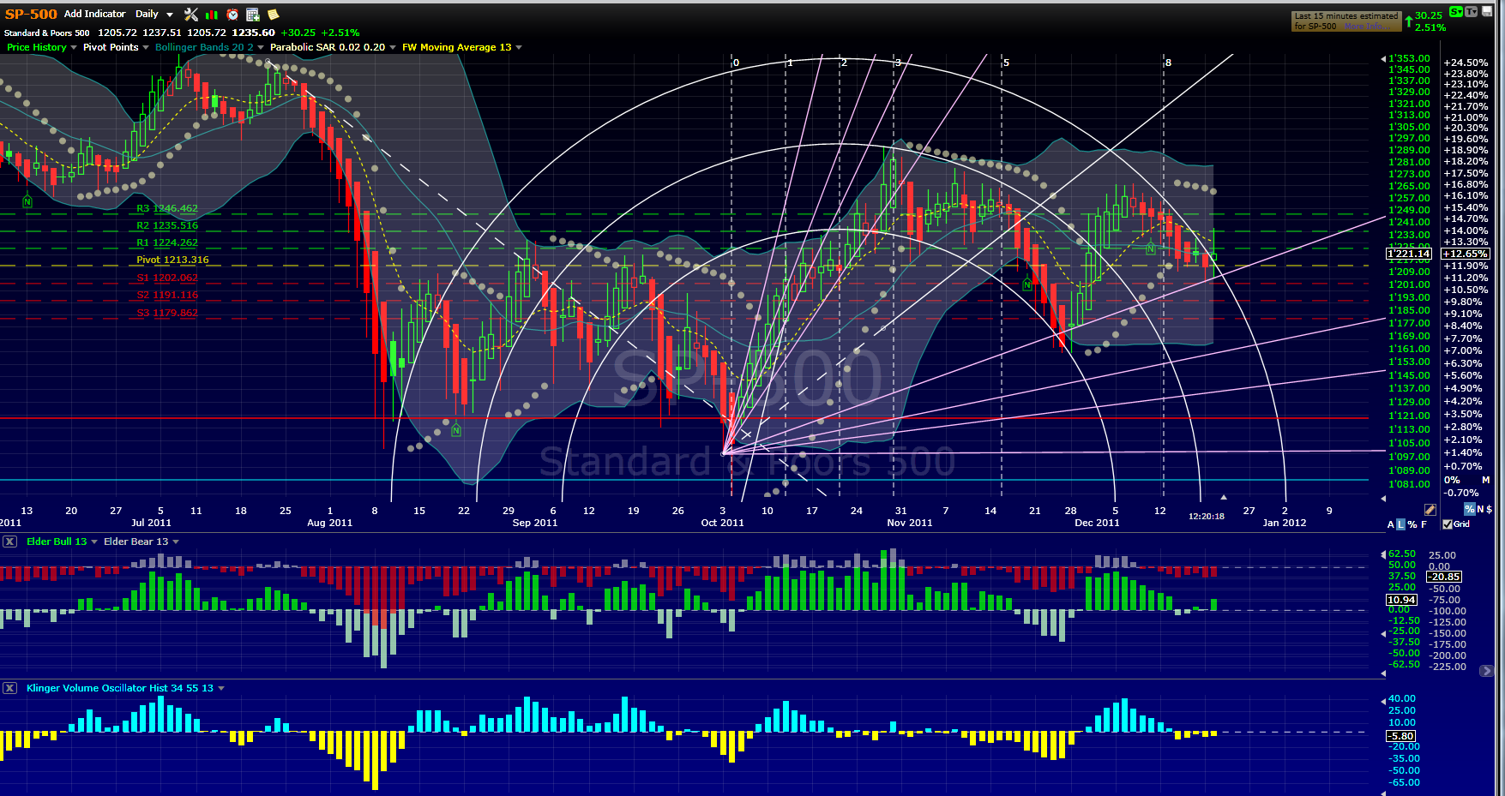
Task: Click the time axis triangle marker
Action: coord(1224,497)
